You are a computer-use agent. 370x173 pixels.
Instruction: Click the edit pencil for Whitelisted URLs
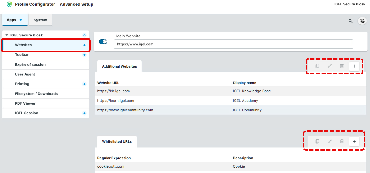(330, 141)
